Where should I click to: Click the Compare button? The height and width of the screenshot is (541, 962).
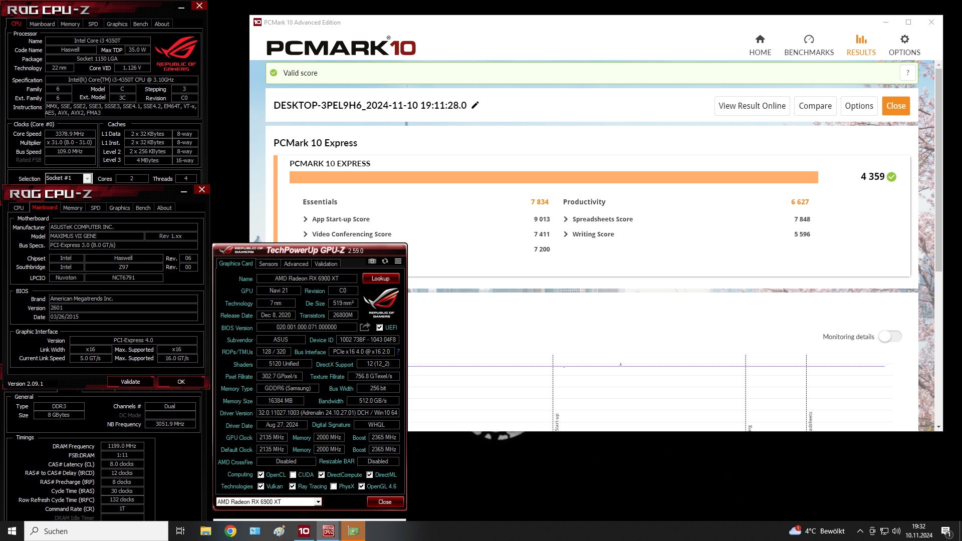click(815, 106)
